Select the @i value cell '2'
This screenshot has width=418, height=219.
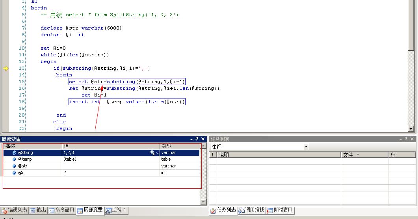tap(111, 173)
